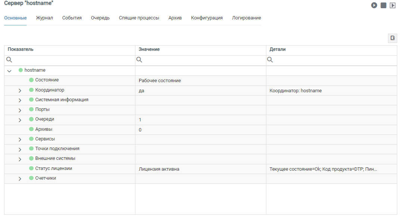
Task: Click green status dot beside Состояние
Action: [x=31, y=80]
